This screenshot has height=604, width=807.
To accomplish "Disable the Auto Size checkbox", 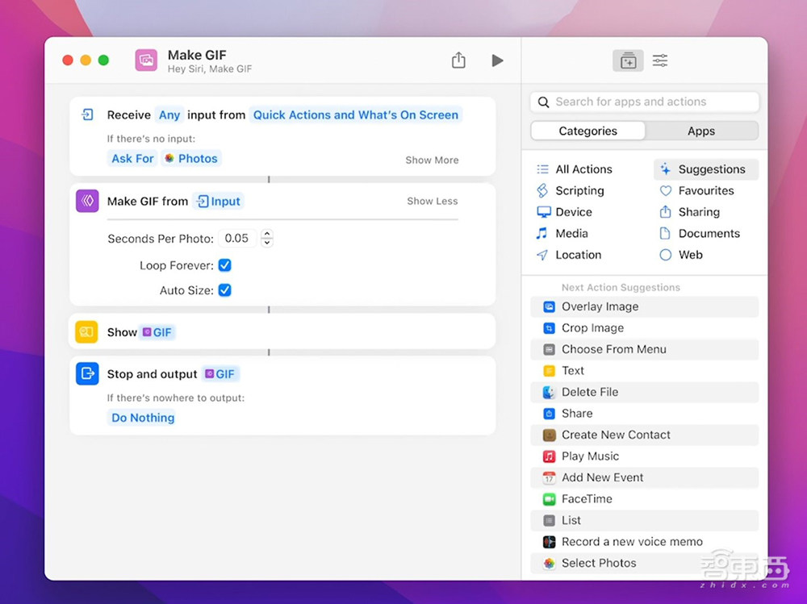I will coord(225,290).
